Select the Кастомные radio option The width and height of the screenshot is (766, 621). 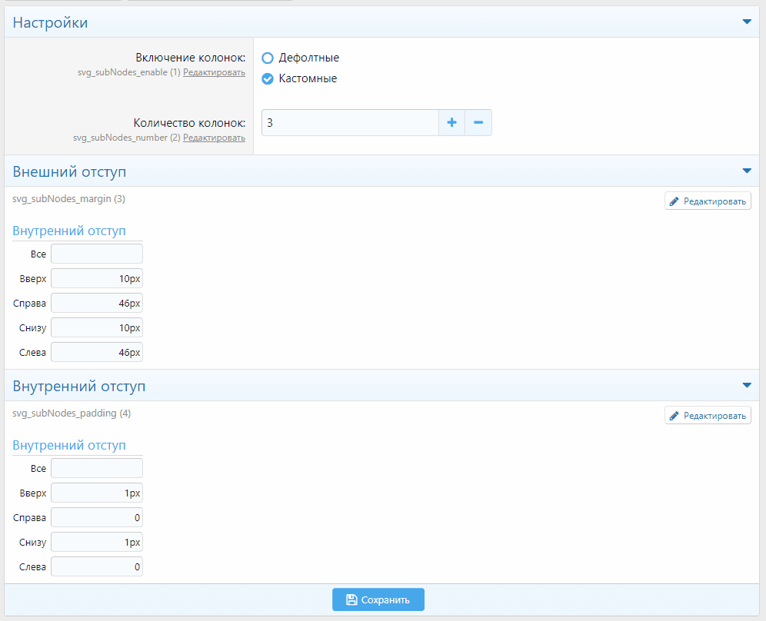(268, 78)
